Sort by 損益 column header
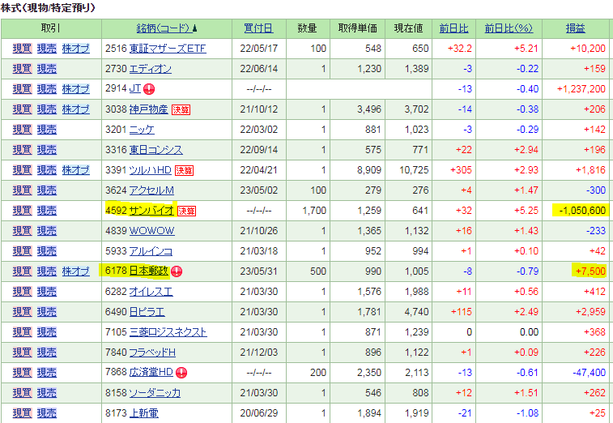Viewport: 613px width, 423px height. [576, 28]
